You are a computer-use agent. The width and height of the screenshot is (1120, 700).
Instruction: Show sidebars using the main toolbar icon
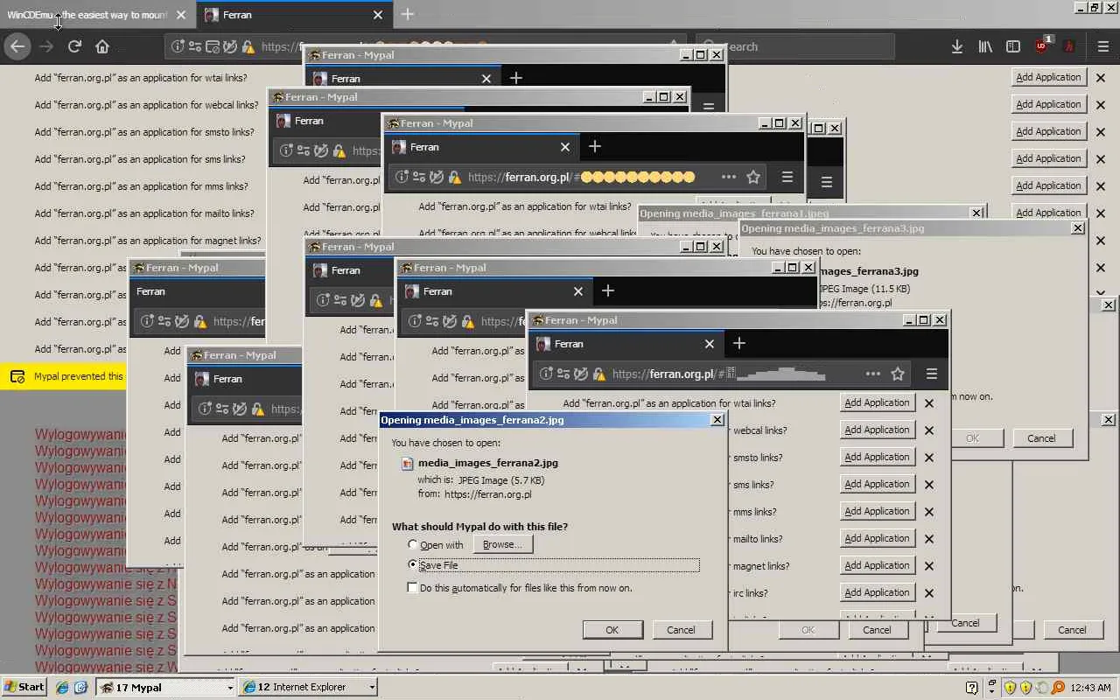pyautogui.click(x=1013, y=46)
